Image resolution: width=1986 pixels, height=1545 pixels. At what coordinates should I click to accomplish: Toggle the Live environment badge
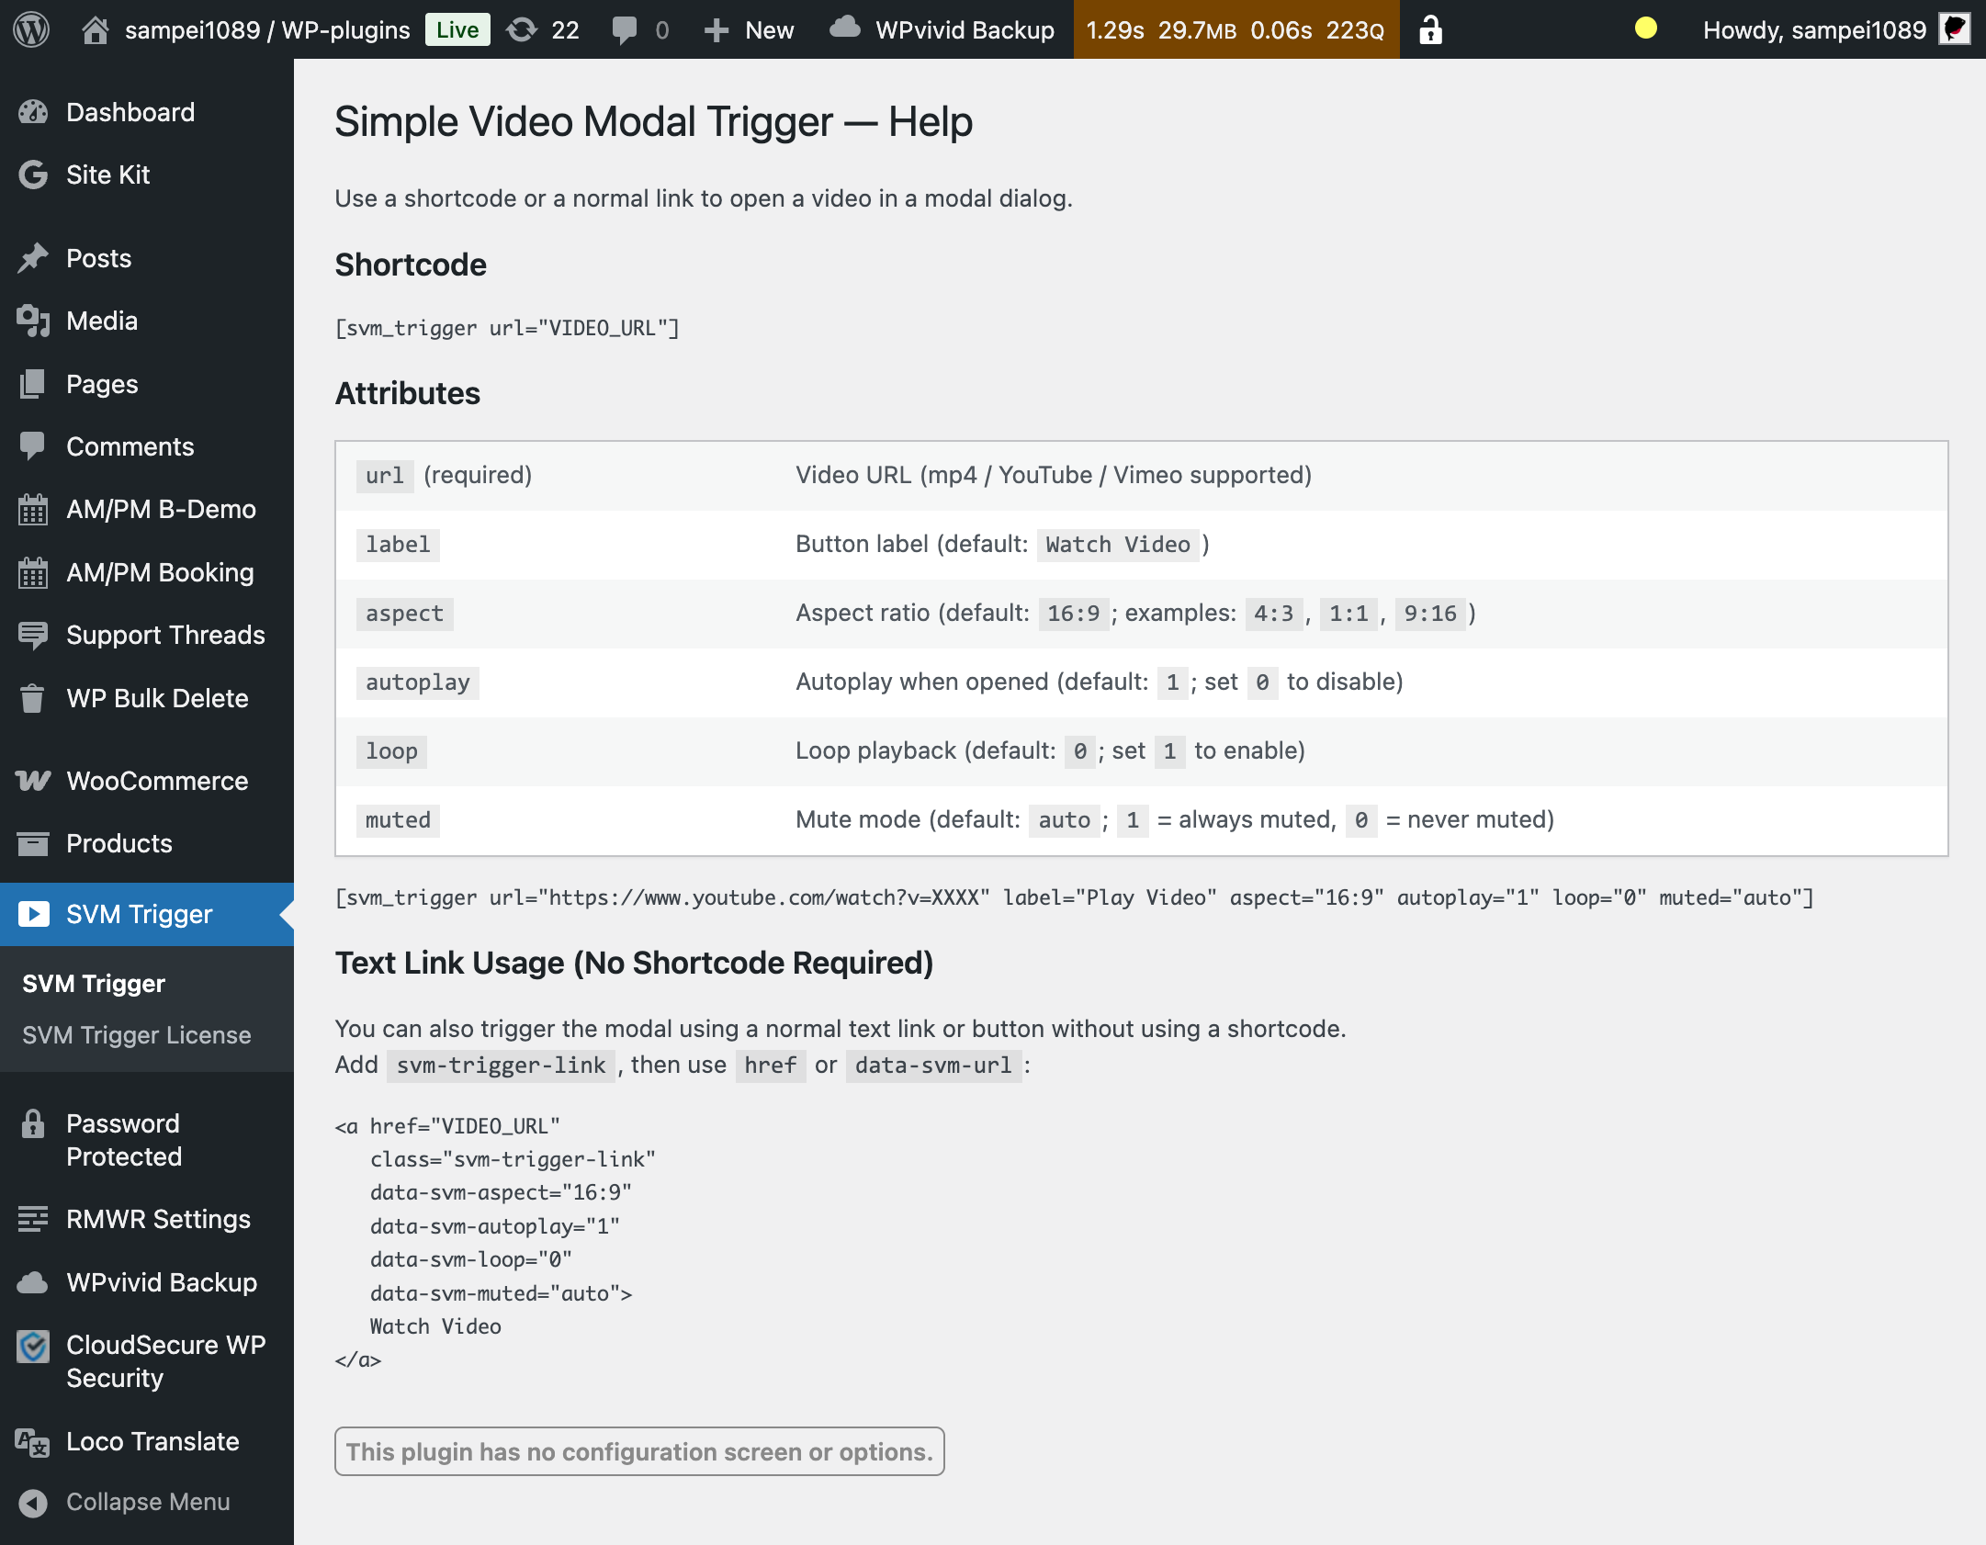pyautogui.click(x=457, y=30)
